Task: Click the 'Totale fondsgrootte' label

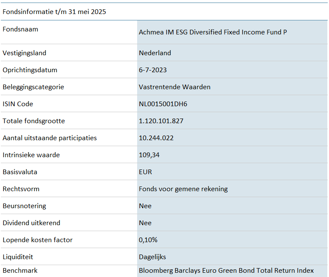Action: pyautogui.click(x=34, y=121)
